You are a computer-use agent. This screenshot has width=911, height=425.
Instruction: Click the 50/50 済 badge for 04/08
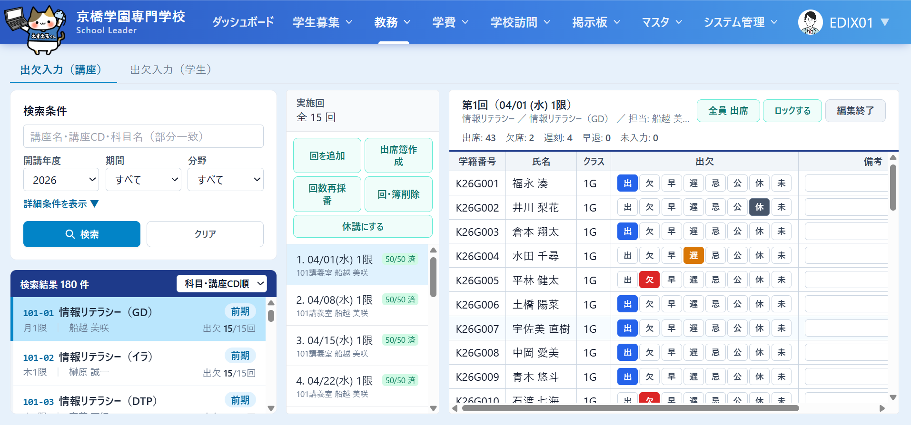click(x=400, y=299)
